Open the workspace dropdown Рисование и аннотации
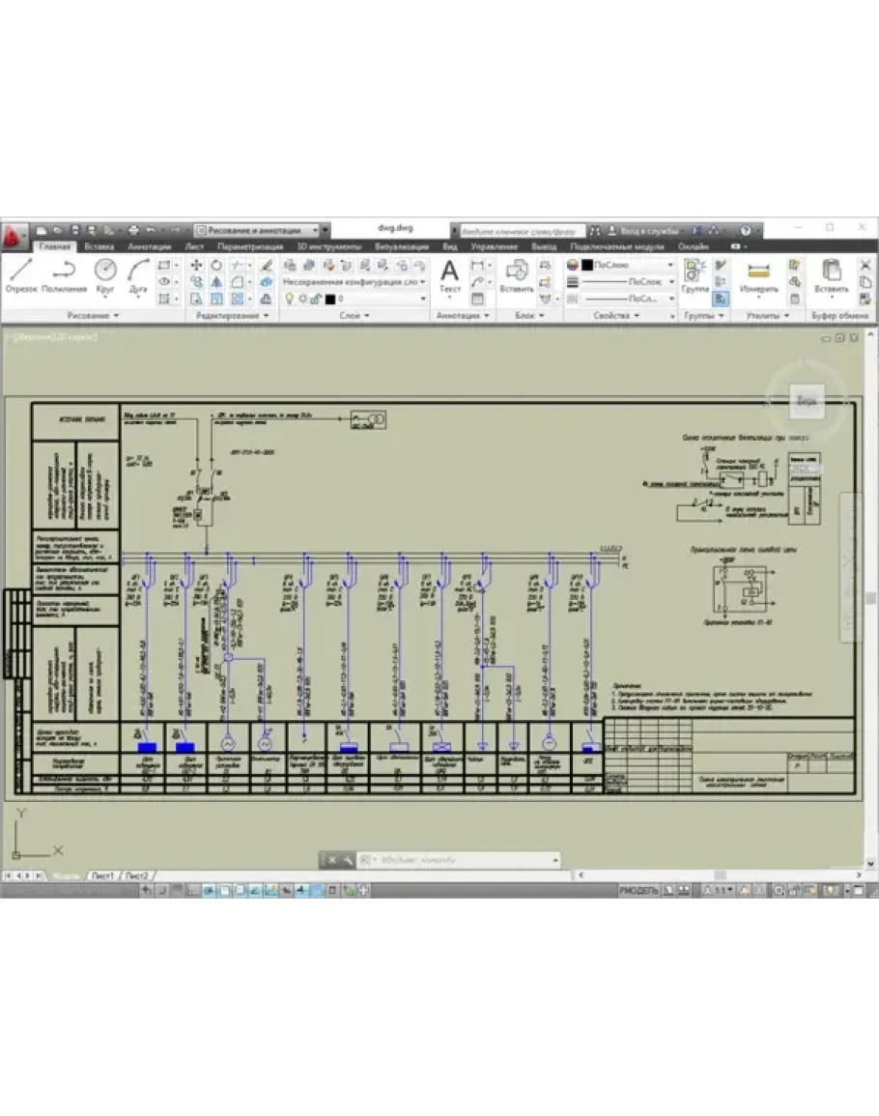The width and height of the screenshot is (879, 1116). (x=261, y=231)
